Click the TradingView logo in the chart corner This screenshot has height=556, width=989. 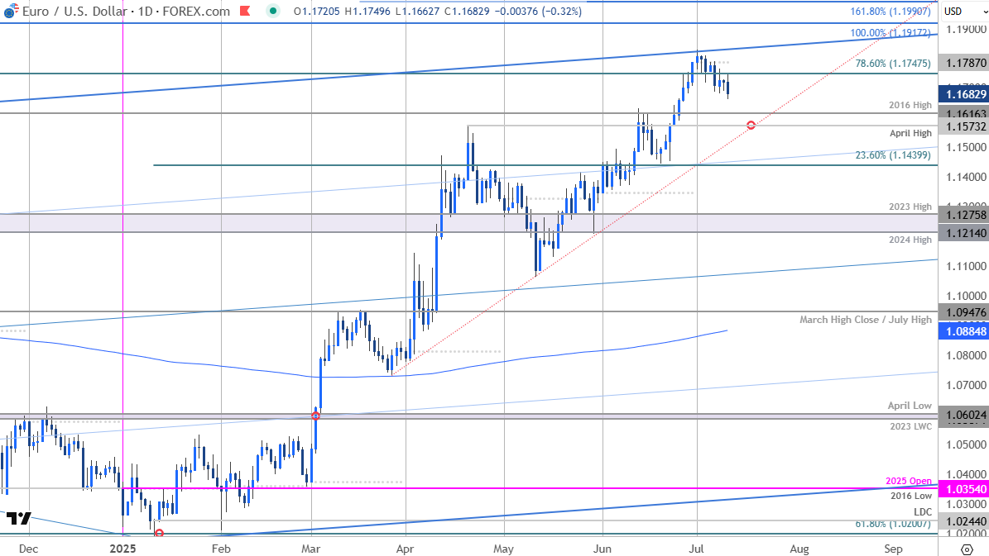[18, 519]
